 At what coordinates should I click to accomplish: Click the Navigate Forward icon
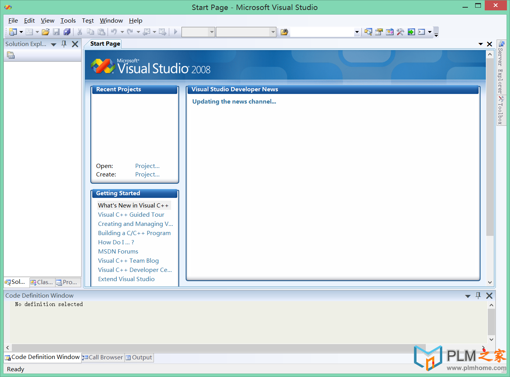pos(163,32)
